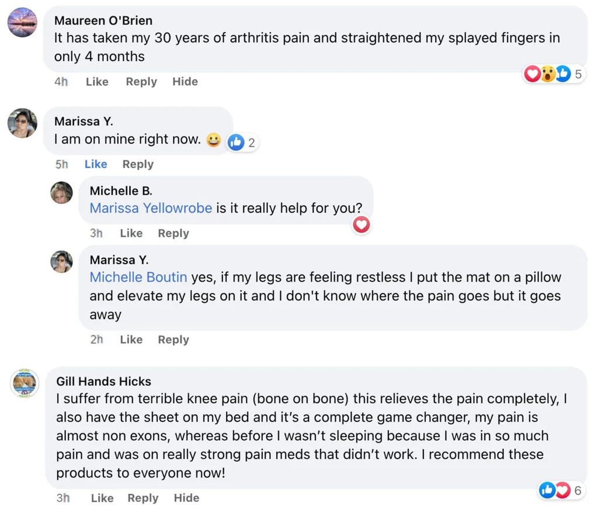The width and height of the screenshot is (598, 519).
Task: Toggle Like on Marissa's "on mine" comment
Action: tap(96, 164)
